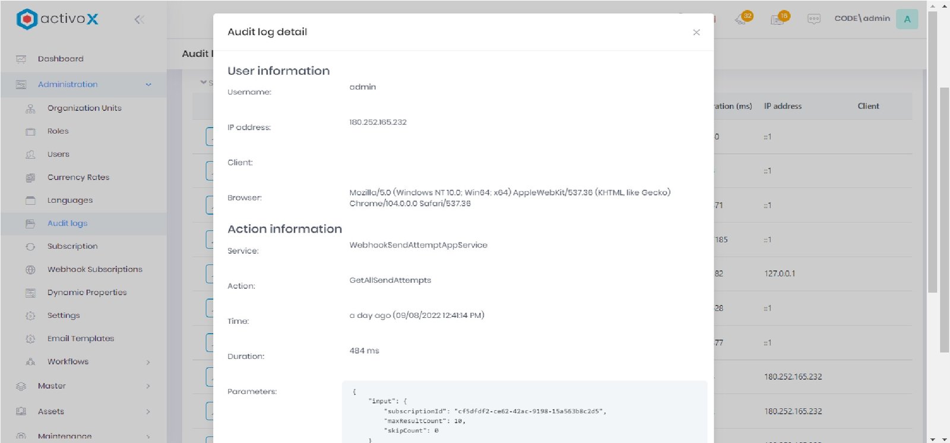Open the Users page

[x=58, y=154]
